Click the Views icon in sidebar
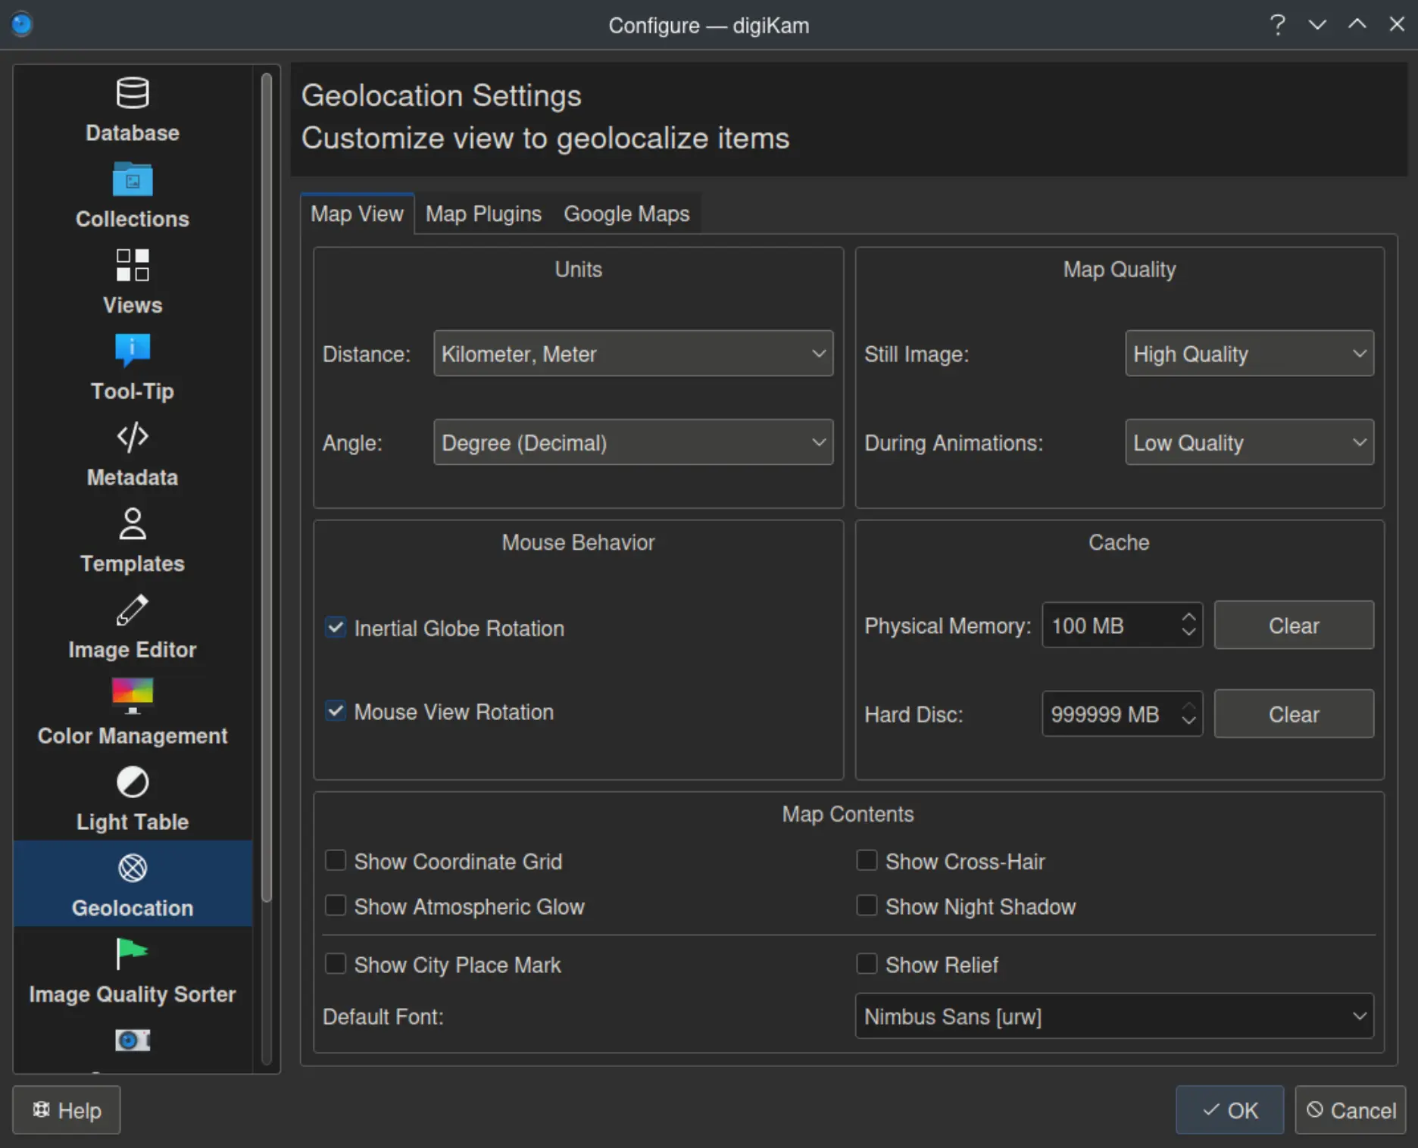1418x1148 pixels. click(x=132, y=265)
